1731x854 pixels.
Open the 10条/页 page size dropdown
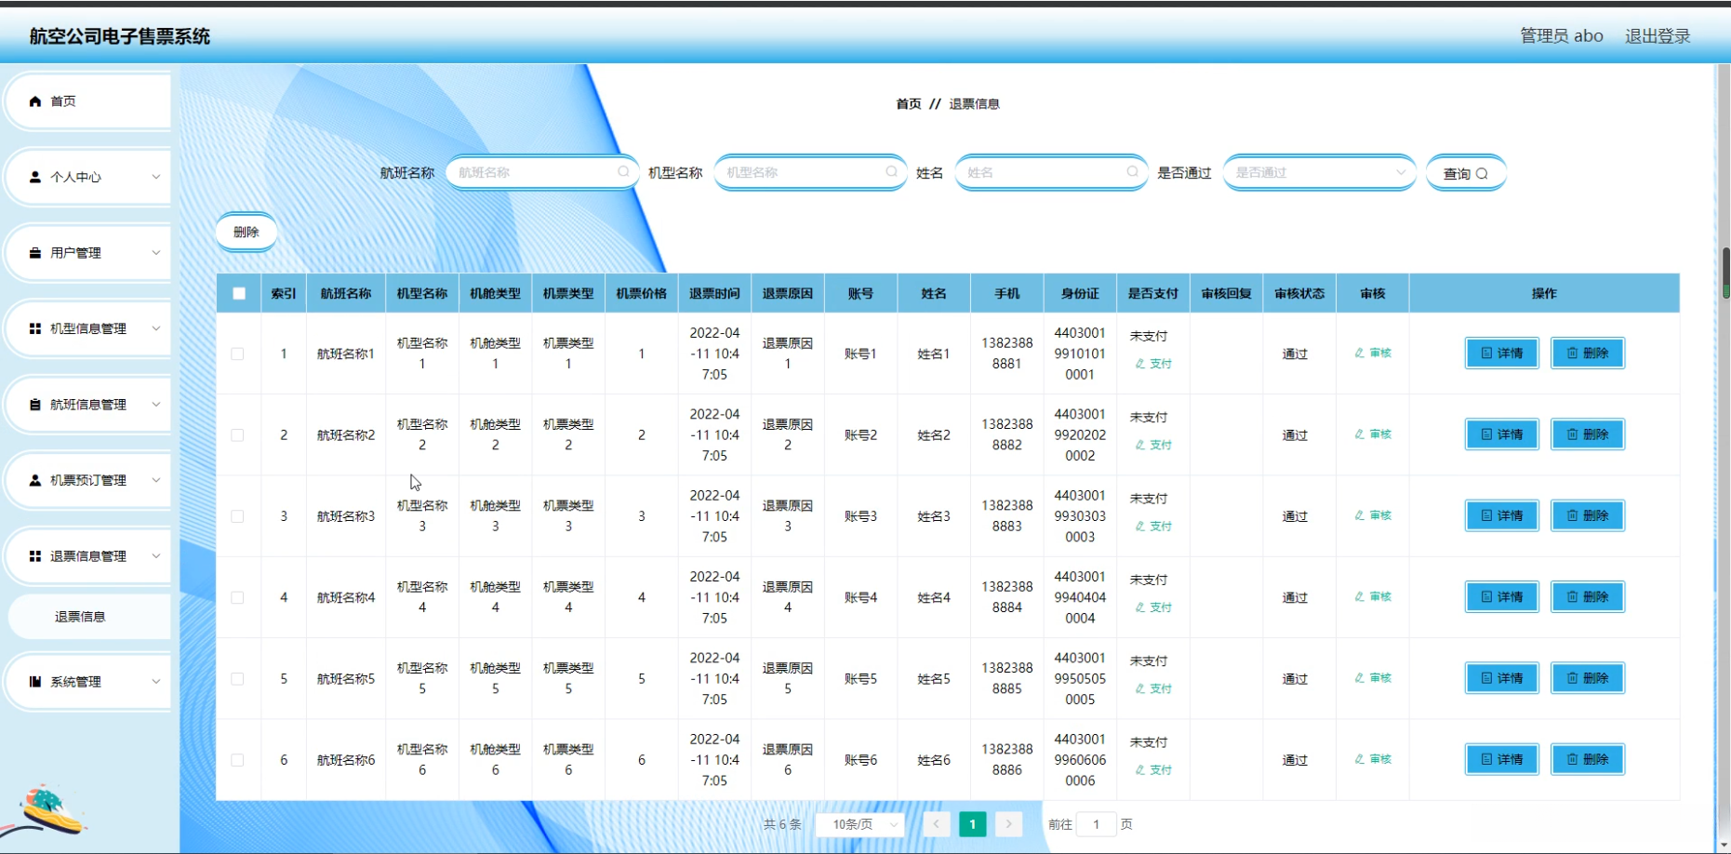pyautogui.click(x=860, y=824)
